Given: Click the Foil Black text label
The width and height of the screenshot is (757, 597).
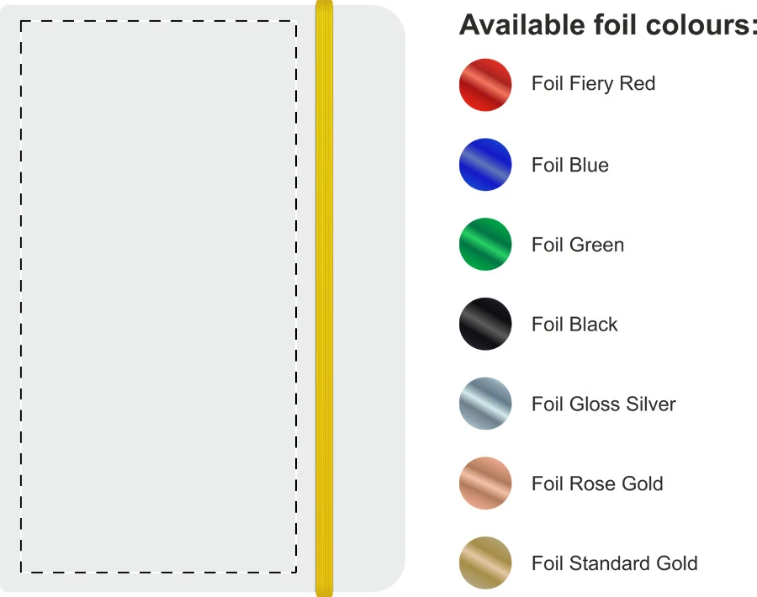Looking at the screenshot, I should 574,325.
